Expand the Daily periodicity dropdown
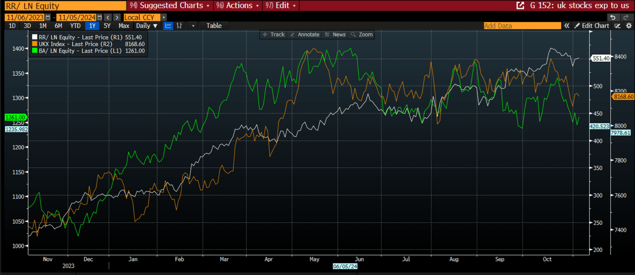Viewport: 635px width, 275px height. pyautogui.click(x=147, y=26)
